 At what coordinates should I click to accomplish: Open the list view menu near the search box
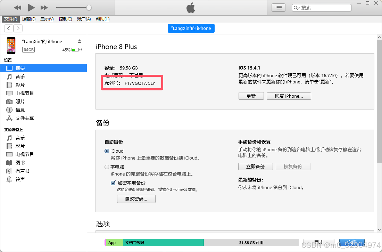[278, 7]
